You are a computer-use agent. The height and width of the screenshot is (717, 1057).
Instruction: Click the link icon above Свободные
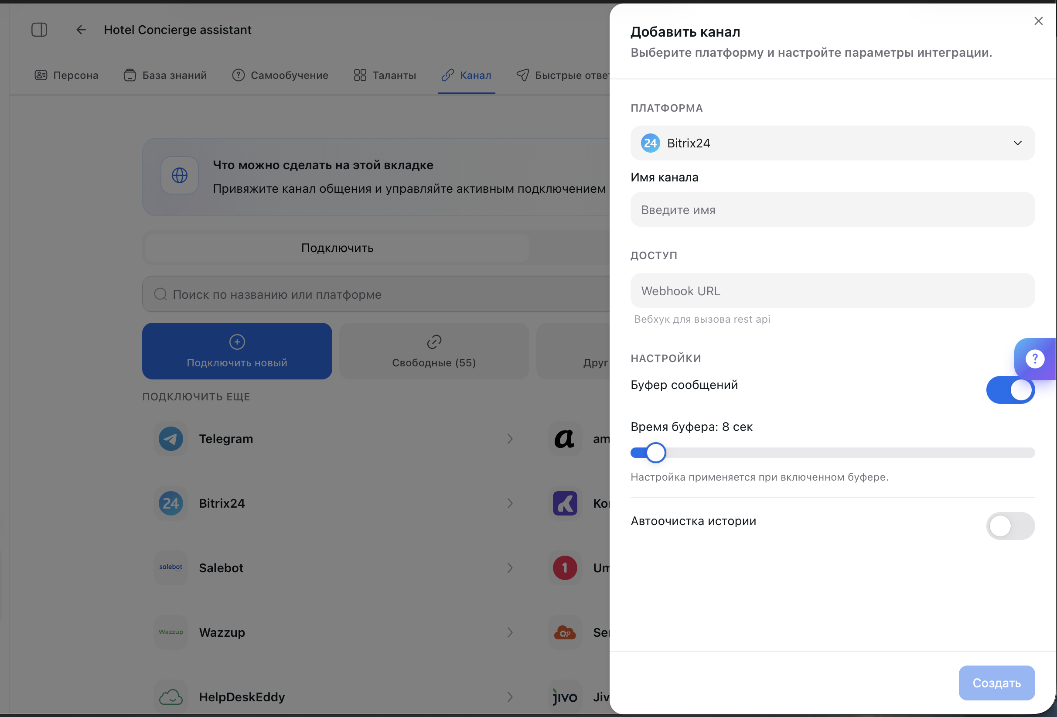[434, 341]
